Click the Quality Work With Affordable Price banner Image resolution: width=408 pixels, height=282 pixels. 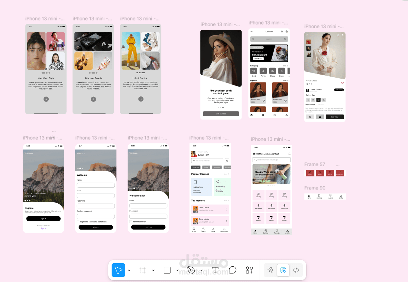coord(272,174)
